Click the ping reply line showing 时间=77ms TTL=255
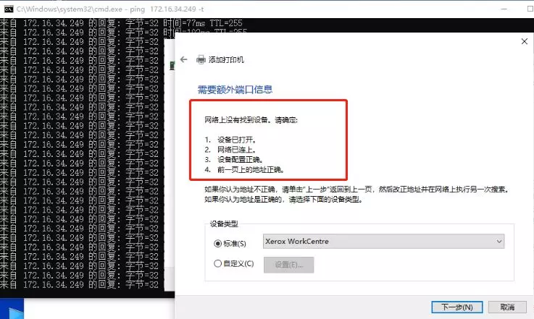This screenshot has height=319, width=534. click(121, 23)
